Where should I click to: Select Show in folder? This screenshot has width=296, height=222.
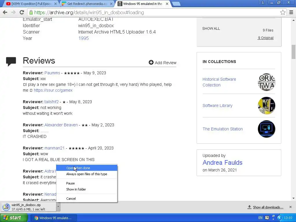(87, 189)
